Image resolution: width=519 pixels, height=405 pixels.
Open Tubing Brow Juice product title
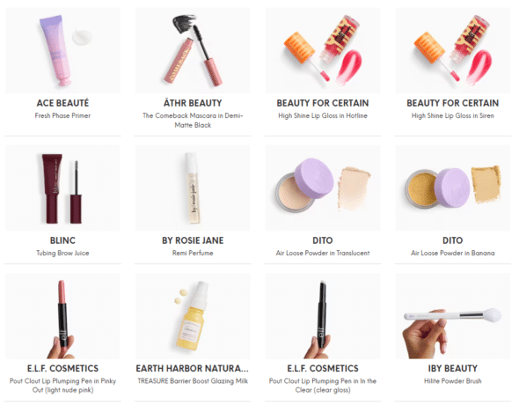pyautogui.click(x=62, y=253)
